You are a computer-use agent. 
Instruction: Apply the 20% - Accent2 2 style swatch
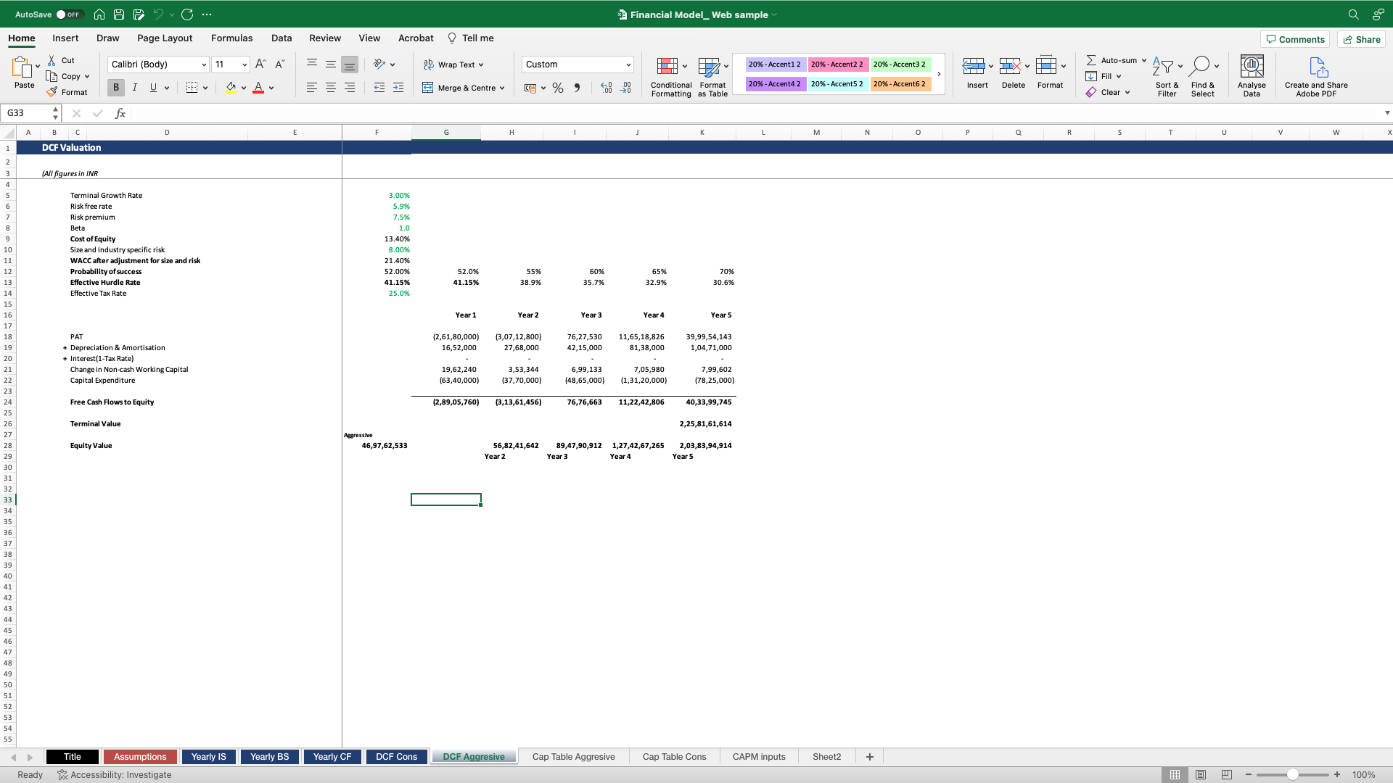click(837, 65)
